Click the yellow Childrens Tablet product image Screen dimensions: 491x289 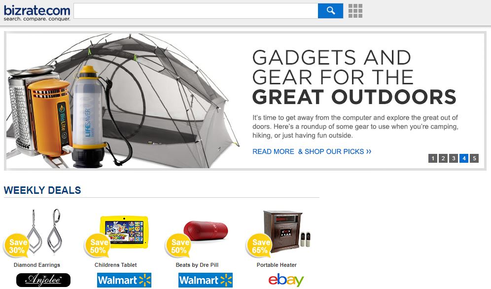click(124, 232)
